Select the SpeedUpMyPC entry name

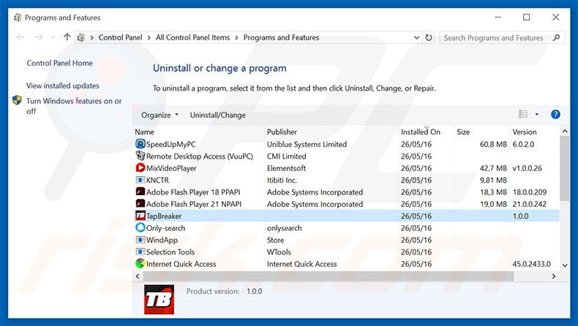(170, 144)
